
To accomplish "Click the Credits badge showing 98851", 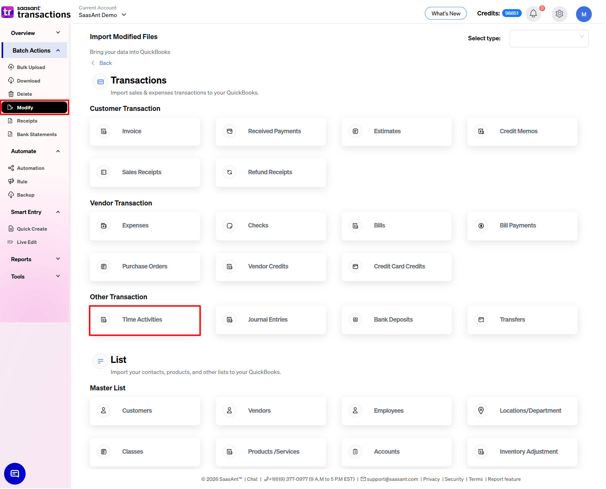I will point(512,13).
